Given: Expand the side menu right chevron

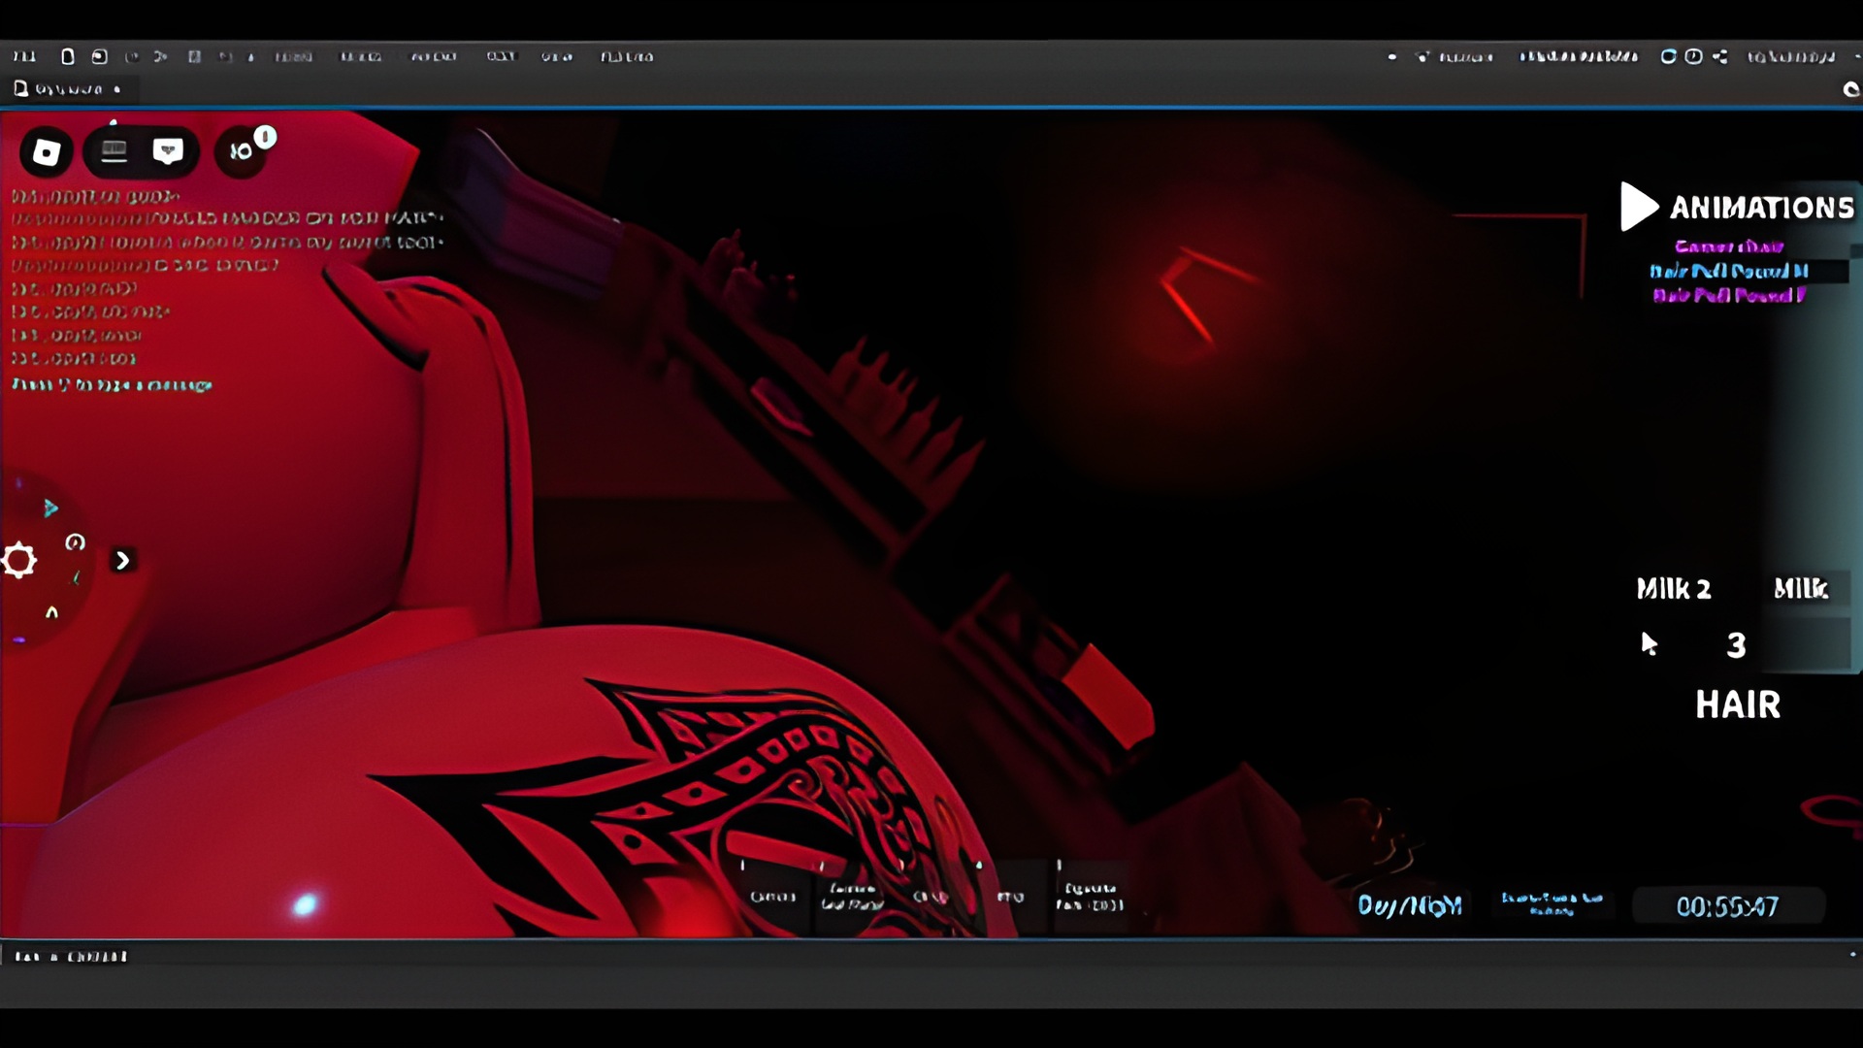Looking at the screenshot, I should tap(122, 561).
